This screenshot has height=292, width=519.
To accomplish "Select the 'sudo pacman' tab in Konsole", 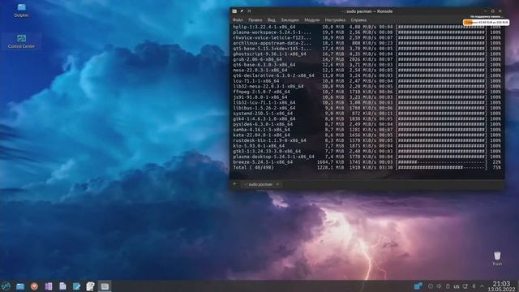I will [x=260, y=184].
